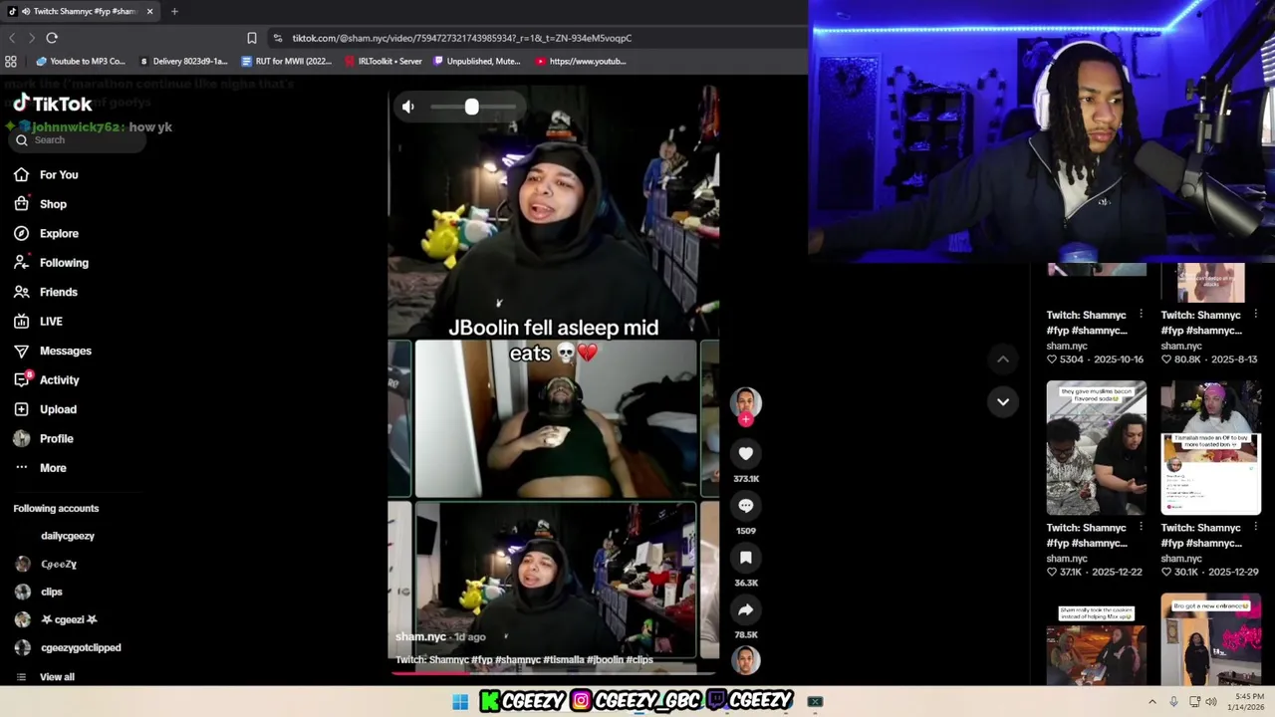Like the video with heart icon
The image size is (1275, 717).
pyautogui.click(x=746, y=454)
